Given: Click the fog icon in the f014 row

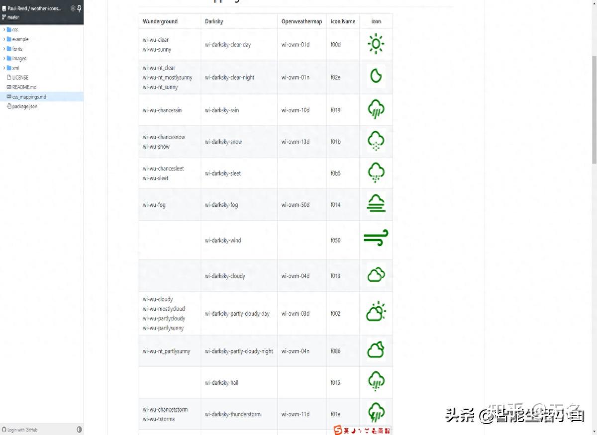Looking at the screenshot, I should point(376,204).
